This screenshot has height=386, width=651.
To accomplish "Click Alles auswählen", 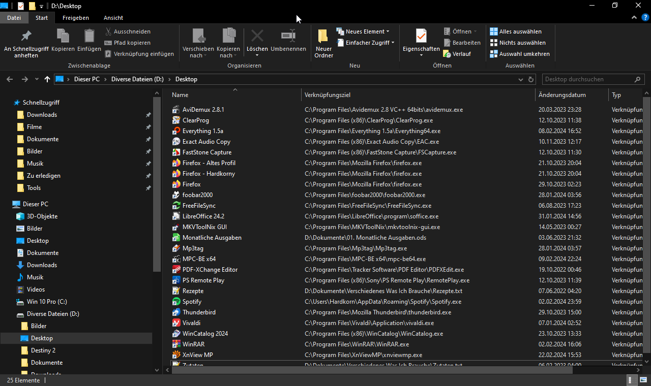I will point(515,31).
